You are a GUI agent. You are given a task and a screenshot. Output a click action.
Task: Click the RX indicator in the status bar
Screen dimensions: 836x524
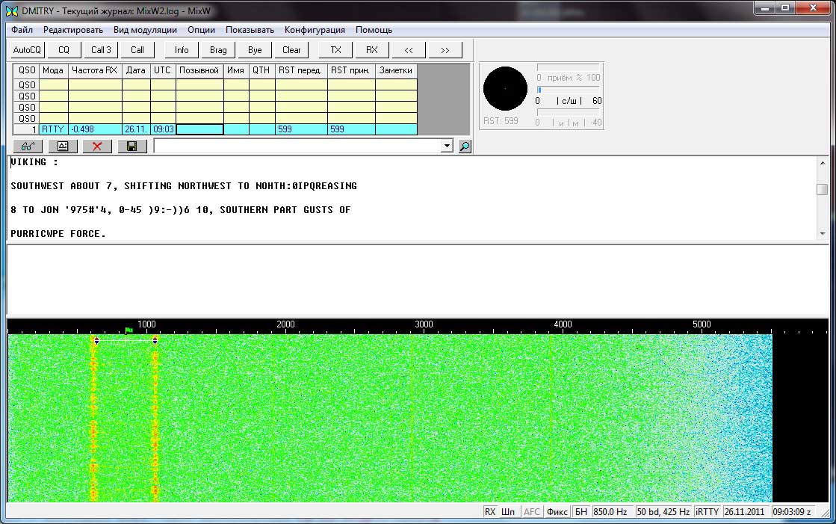(490, 512)
